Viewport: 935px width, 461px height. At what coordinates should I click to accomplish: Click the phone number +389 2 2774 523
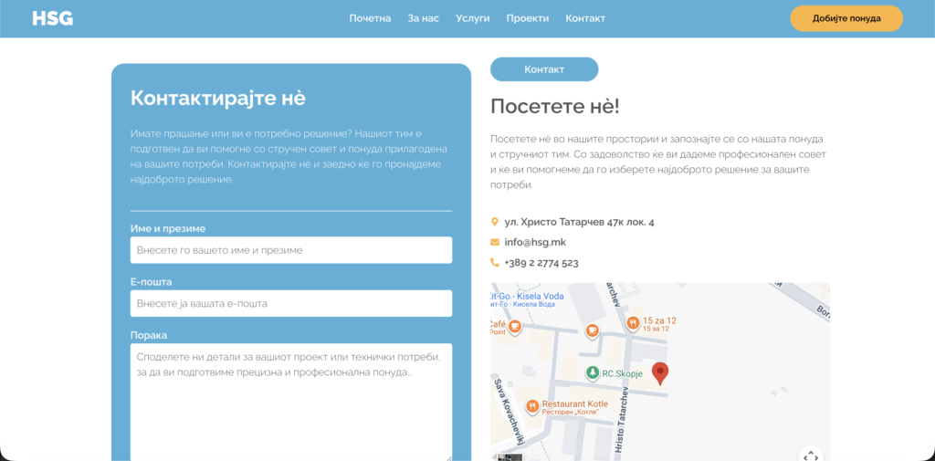(x=541, y=262)
